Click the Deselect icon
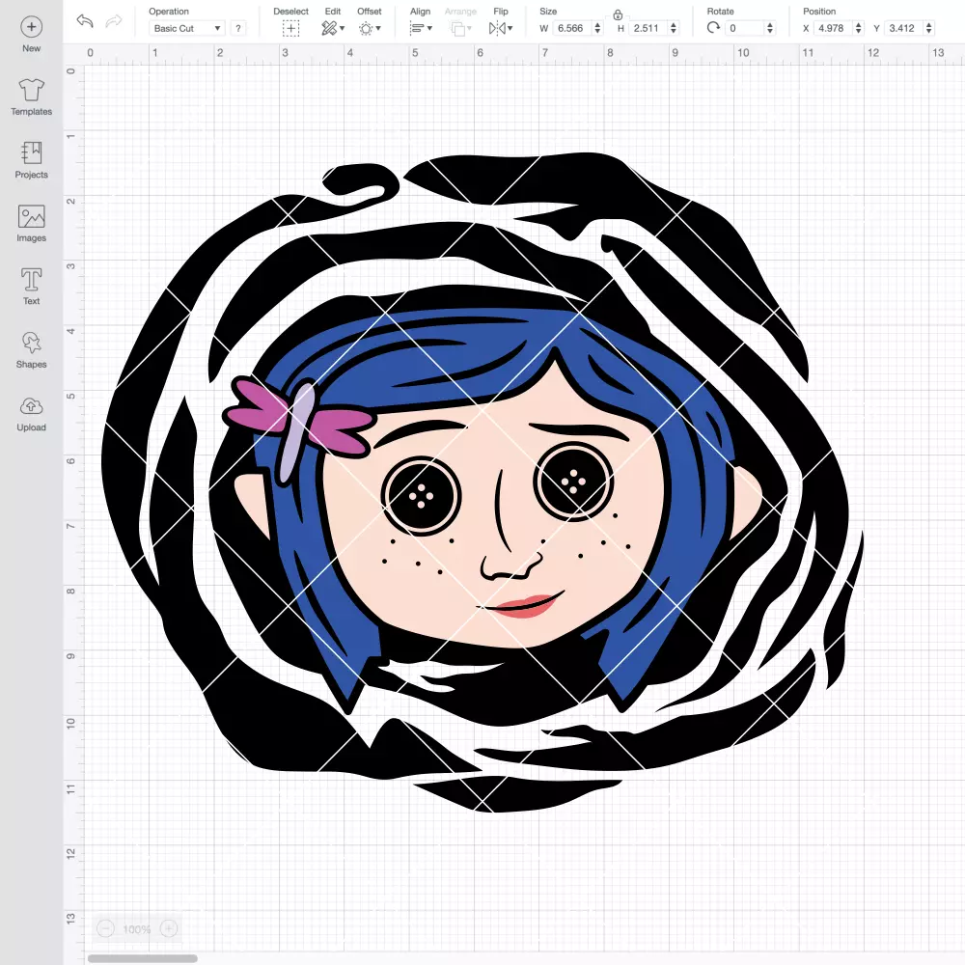Screen dimensions: 965x965 click(291, 28)
